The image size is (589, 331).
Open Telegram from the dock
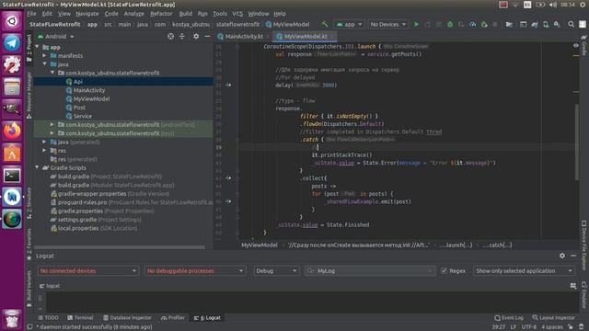[12, 43]
